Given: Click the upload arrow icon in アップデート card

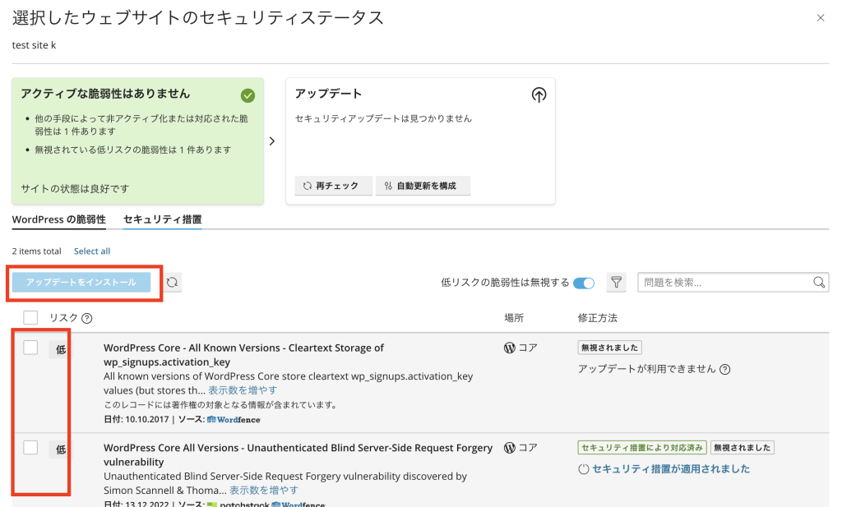Looking at the screenshot, I should pos(539,95).
